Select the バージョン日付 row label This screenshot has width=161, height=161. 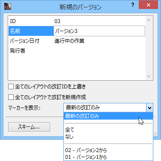24,41
